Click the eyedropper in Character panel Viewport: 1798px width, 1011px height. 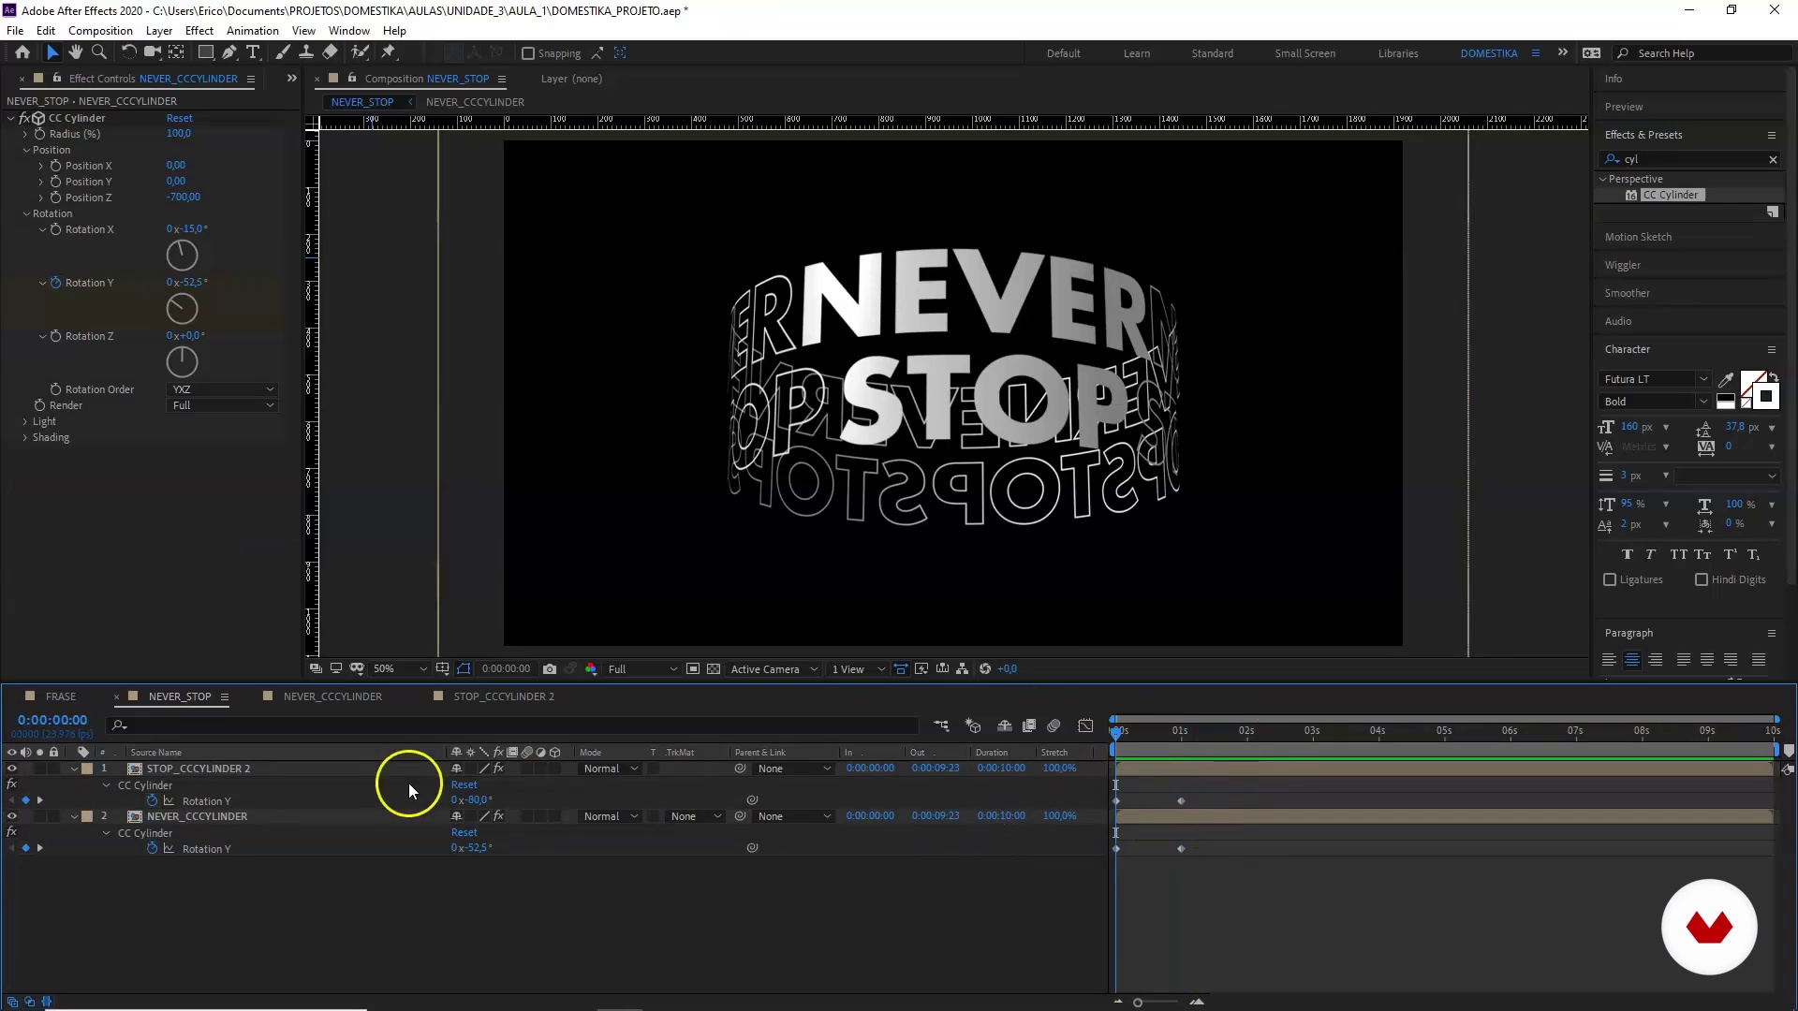pos(1725,379)
